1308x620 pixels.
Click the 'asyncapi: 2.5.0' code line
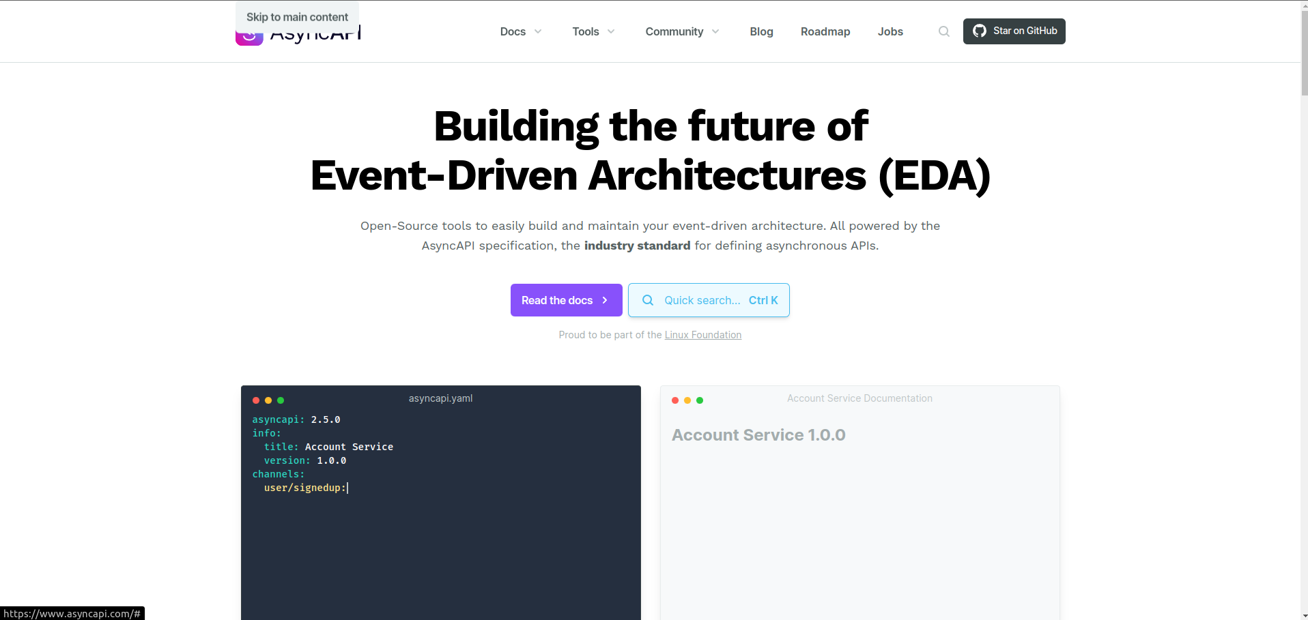(x=296, y=419)
